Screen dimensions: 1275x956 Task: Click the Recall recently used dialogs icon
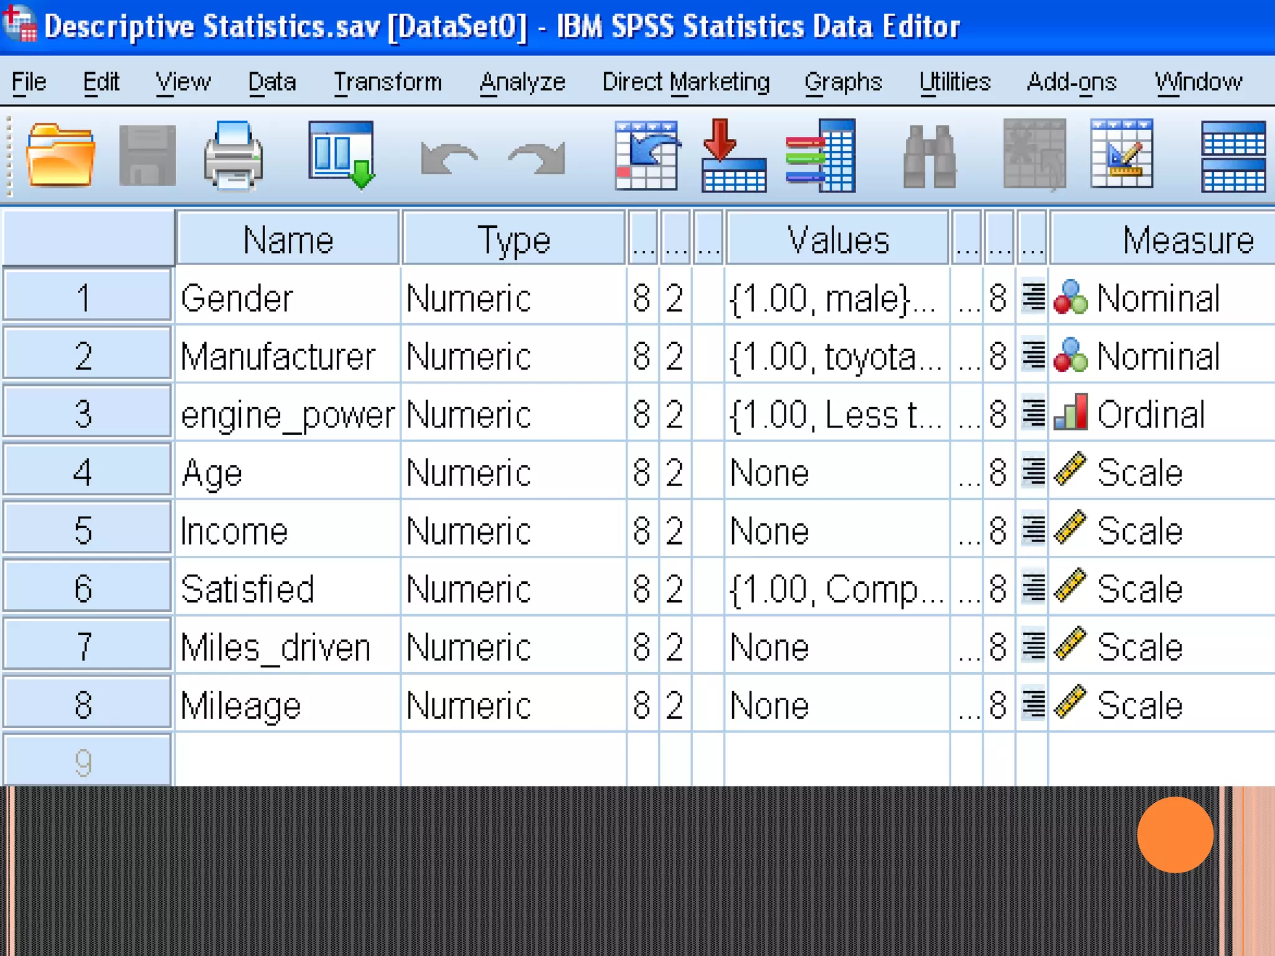pos(342,156)
